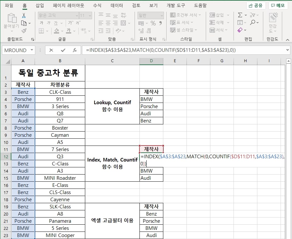Open the 파일 (File) tab
This screenshot has width=292, height=239.
click(x=9, y=6)
